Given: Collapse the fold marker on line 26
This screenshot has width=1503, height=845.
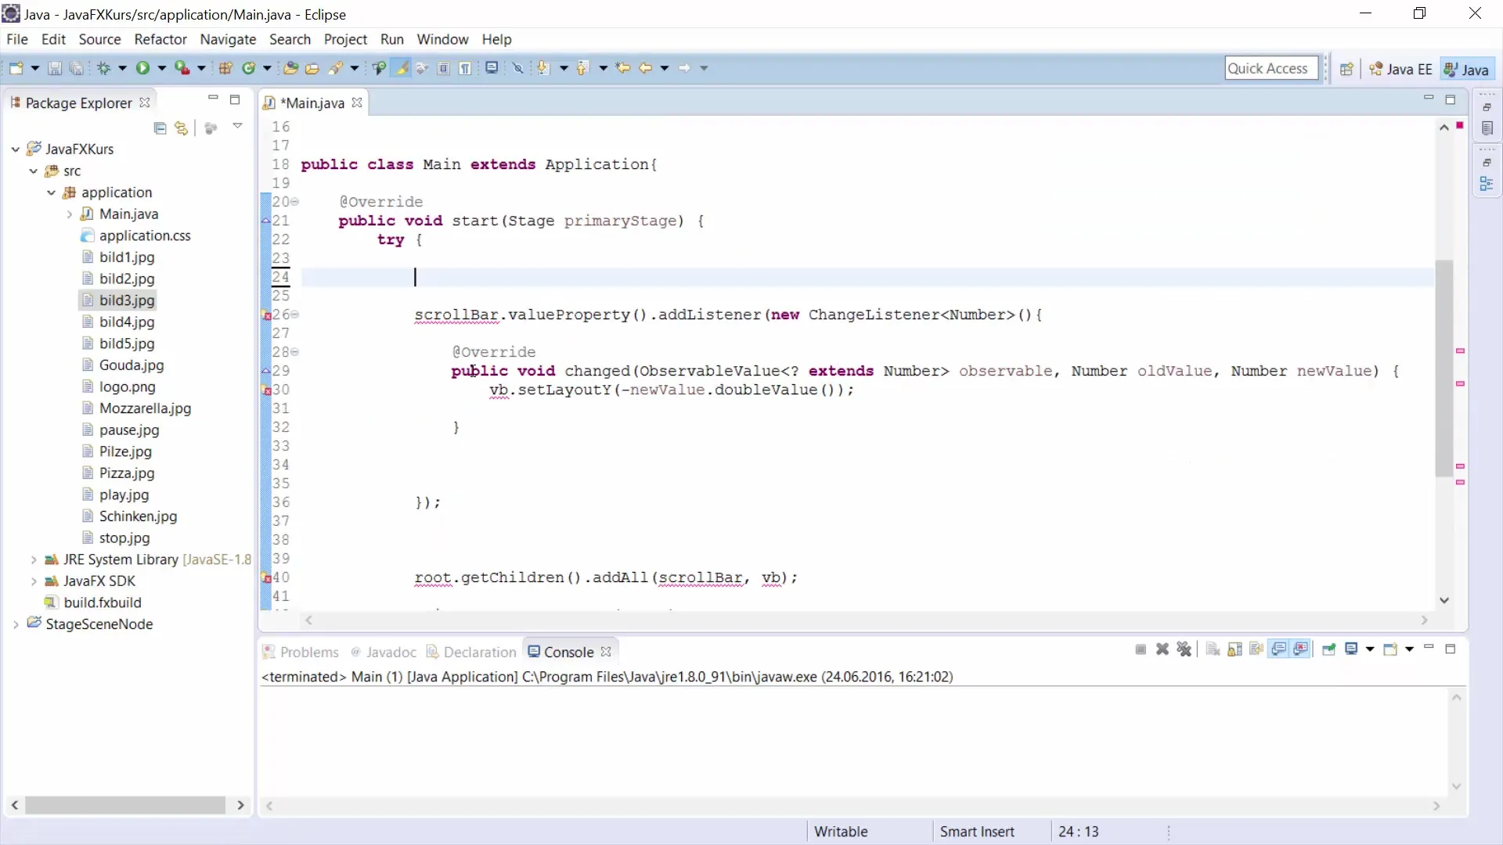Looking at the screenshot, I should (295, 315).
